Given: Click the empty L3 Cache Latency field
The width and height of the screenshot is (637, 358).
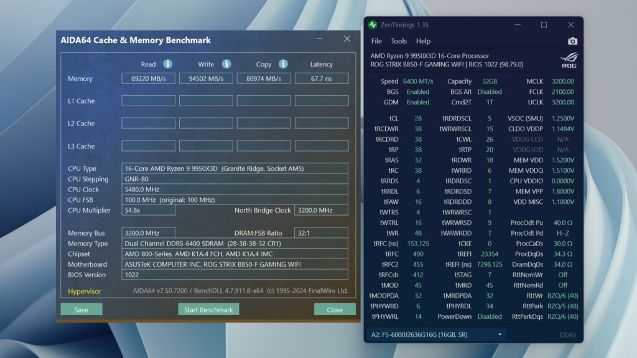Looking at the screenshot, I should click(322, 145).
